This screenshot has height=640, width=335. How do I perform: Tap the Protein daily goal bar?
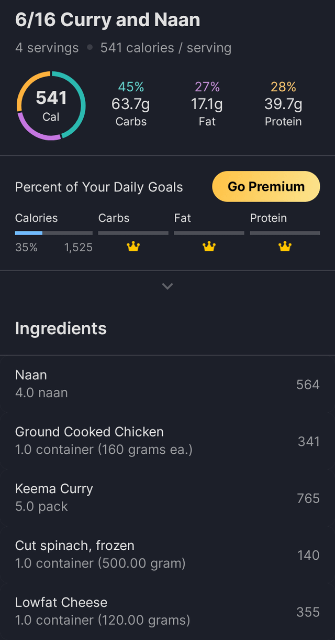point(285,232)
